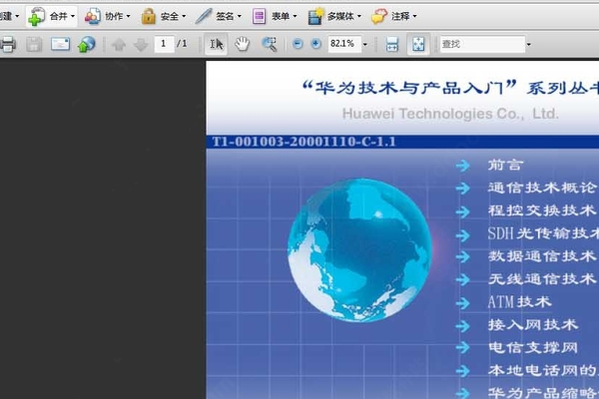The width and height of the screenshot is (599, 399).
Task: Expand the 协作 dropdown arrow
Action: (128, 16)
